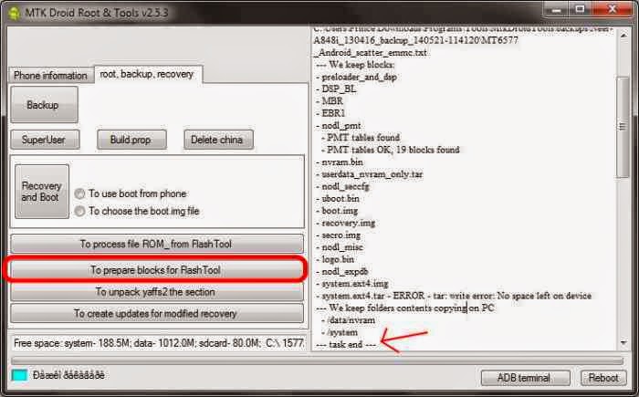This screenshot has height=397, width=639.
Task: Click log line 'PMT tables OK, 19 blocks found'
Action: 391,150
